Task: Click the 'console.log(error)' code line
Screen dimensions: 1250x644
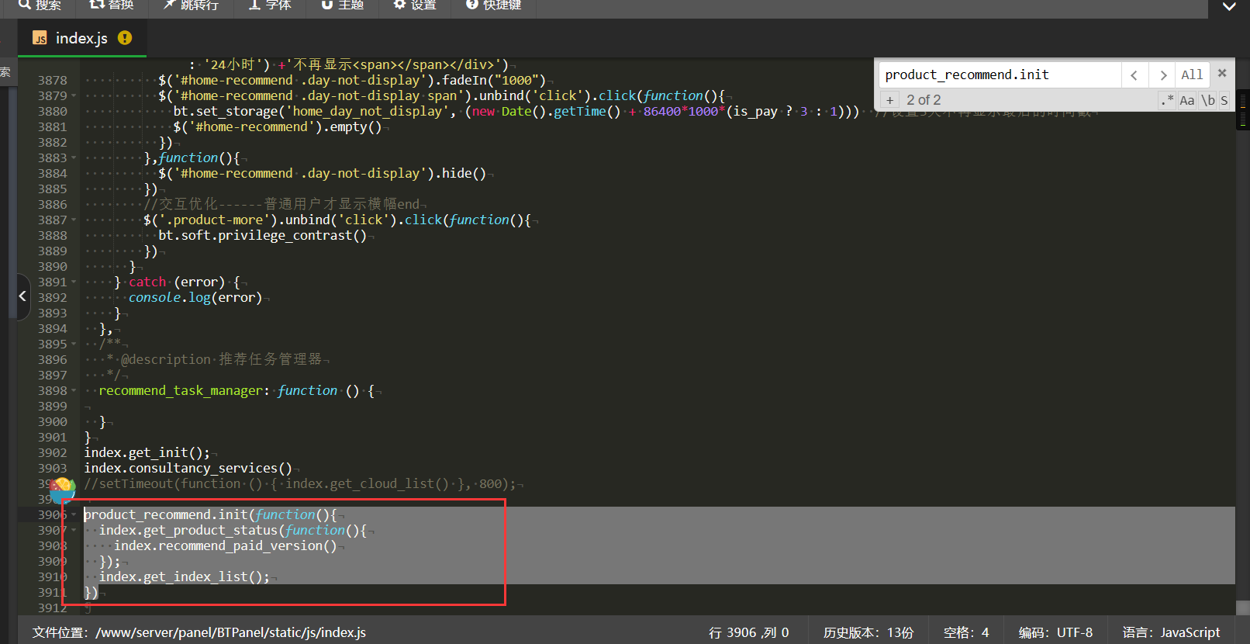Action: [195, 297]
